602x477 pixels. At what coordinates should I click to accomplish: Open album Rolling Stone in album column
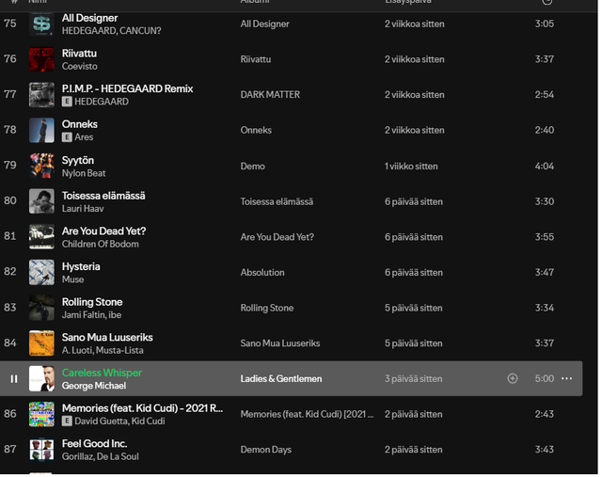pyautogui.click(x=267, y=308)
